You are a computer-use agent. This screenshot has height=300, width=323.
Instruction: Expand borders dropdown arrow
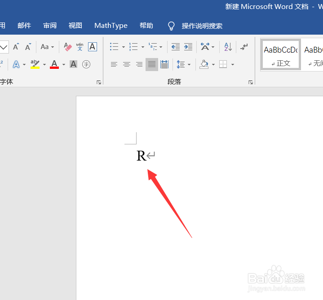pyautogui.click(x=233, y=64)
